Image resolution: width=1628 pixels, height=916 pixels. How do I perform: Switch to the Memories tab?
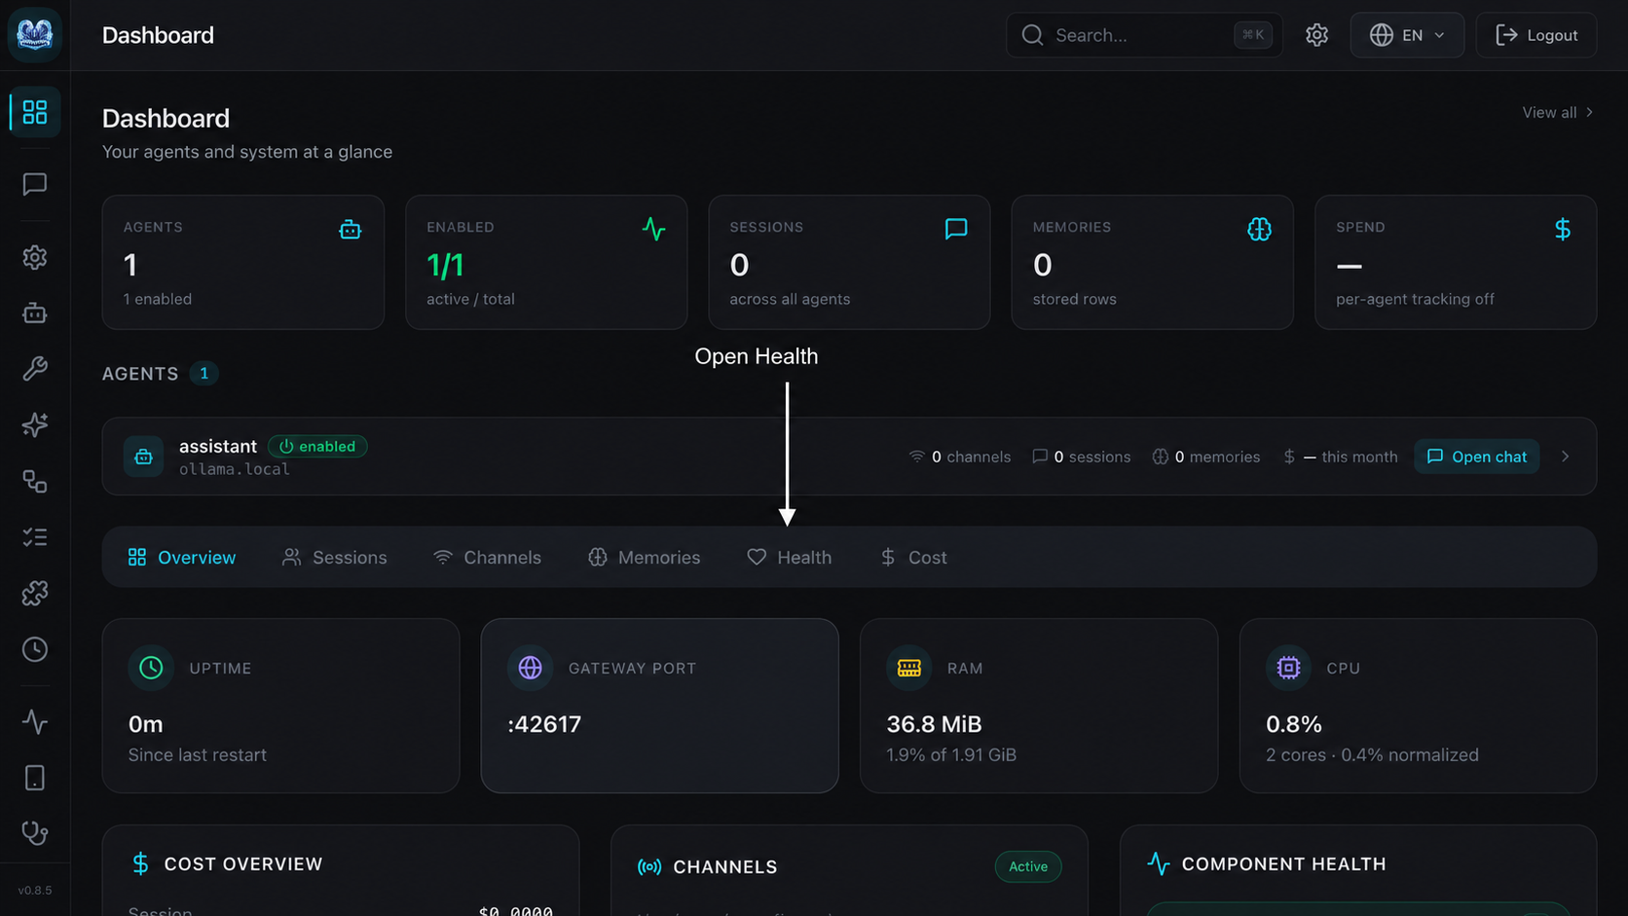coord(645,557)
